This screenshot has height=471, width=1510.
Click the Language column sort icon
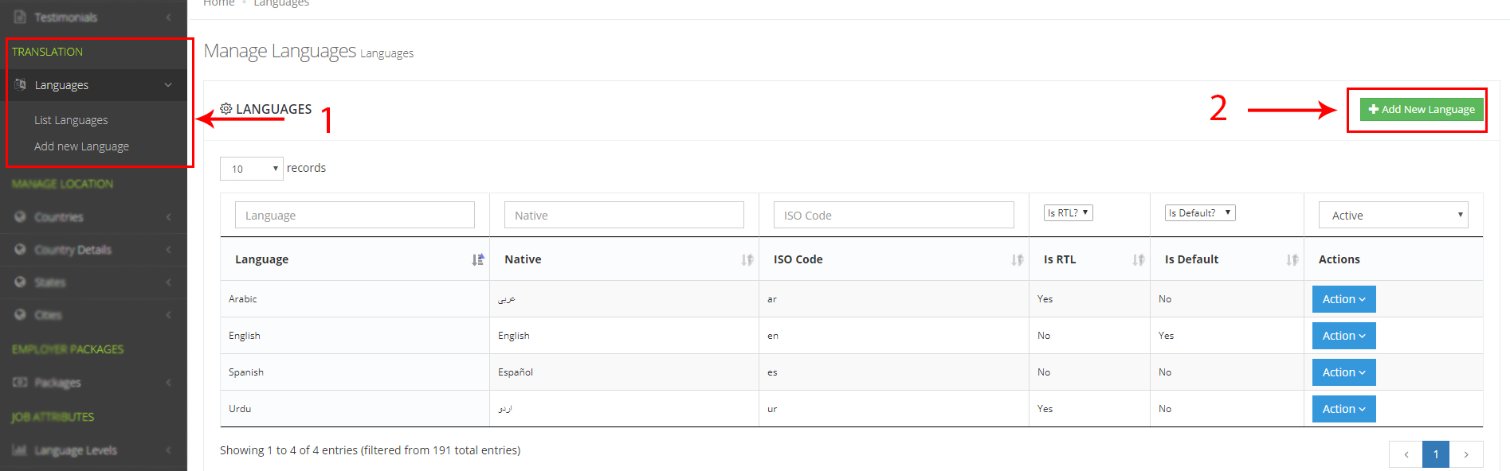coord(477,259)
